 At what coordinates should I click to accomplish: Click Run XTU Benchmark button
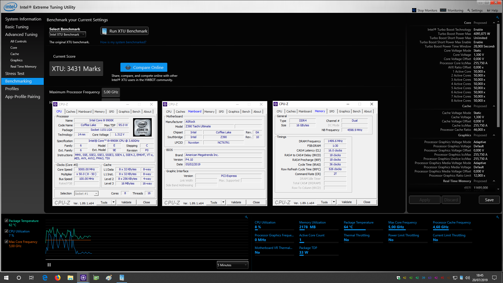click(124, 31)
